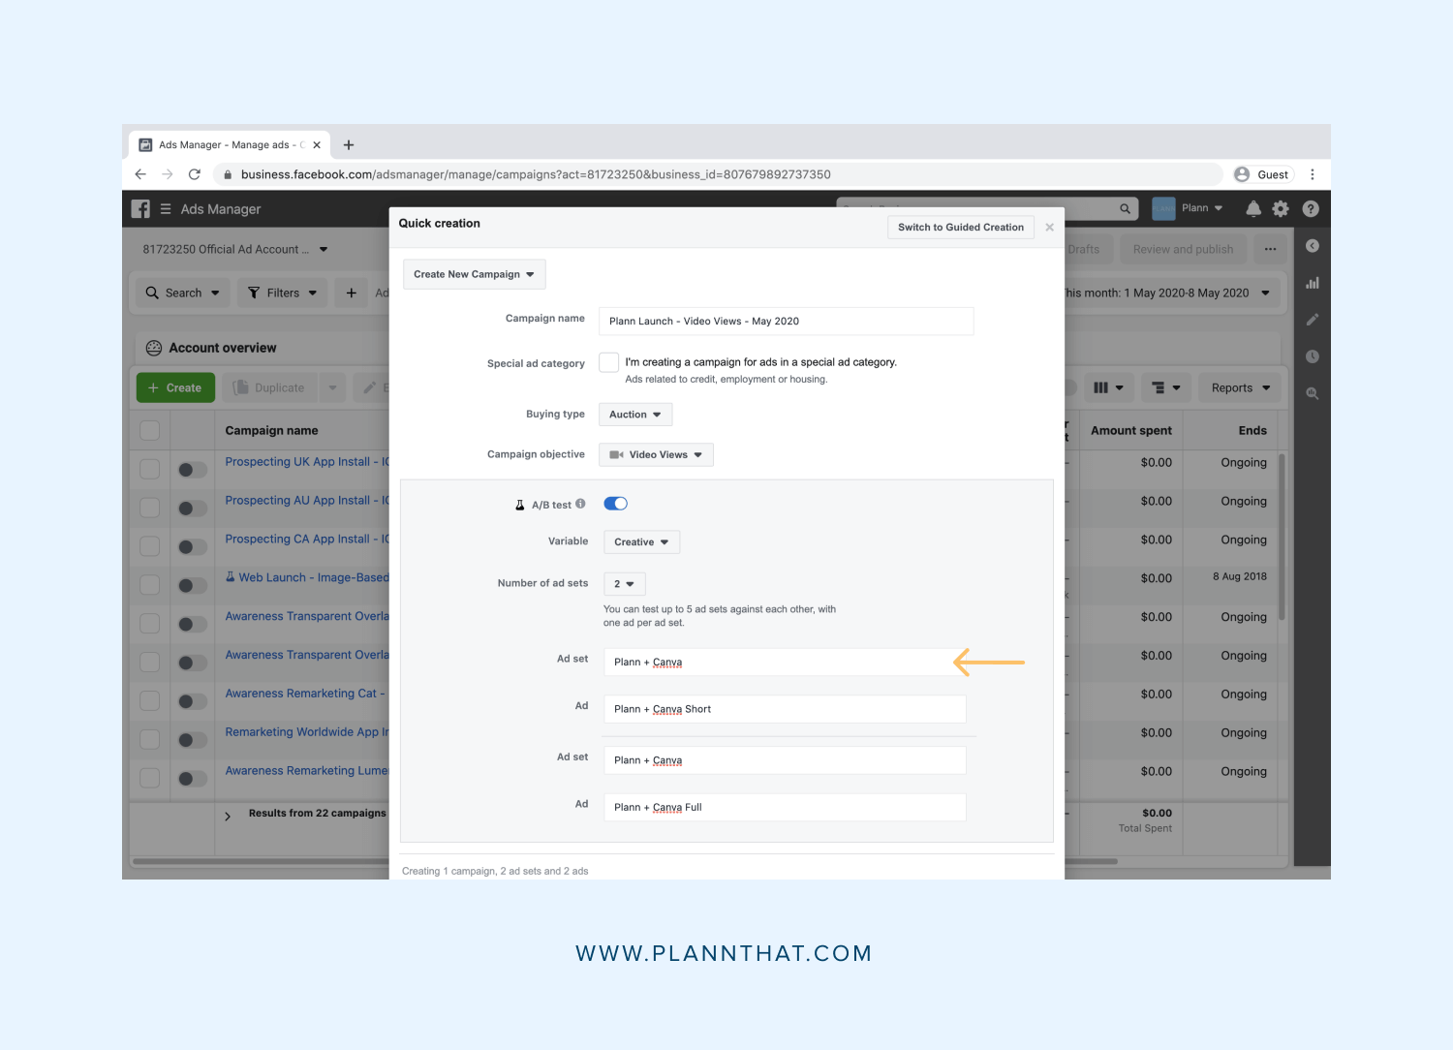
Task: Open Web Launch - Image-Based campaign link
Action: click(x=314, y=577)
